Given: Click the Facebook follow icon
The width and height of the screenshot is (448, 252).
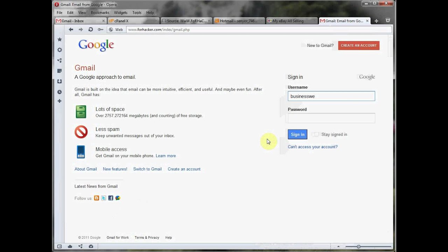Looking at the screenshot, I should [x=111, y=198].
